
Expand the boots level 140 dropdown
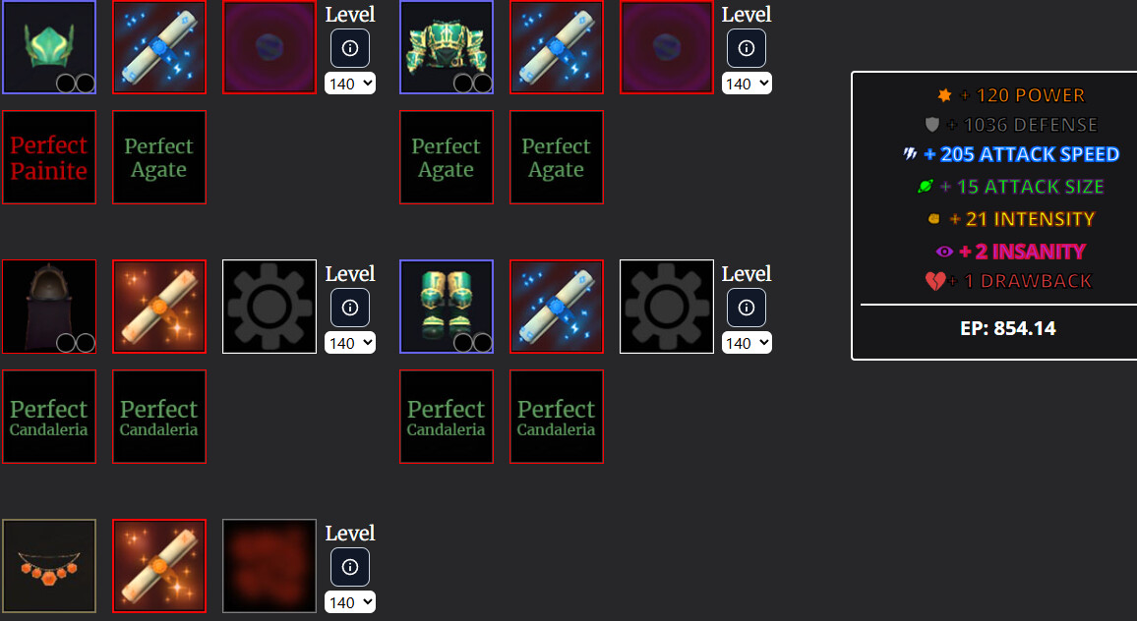click(747, 343)
